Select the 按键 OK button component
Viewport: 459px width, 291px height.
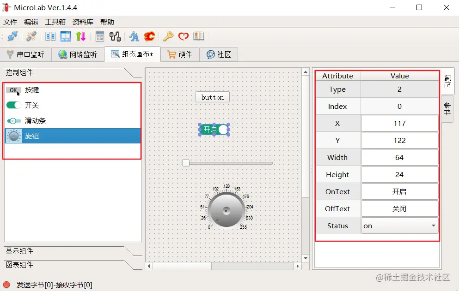pyautogui.click(x=73, y=90)
